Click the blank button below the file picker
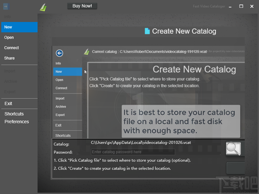Screen dimensions: 259x194 pyautogui.click(x=235, y=168)
